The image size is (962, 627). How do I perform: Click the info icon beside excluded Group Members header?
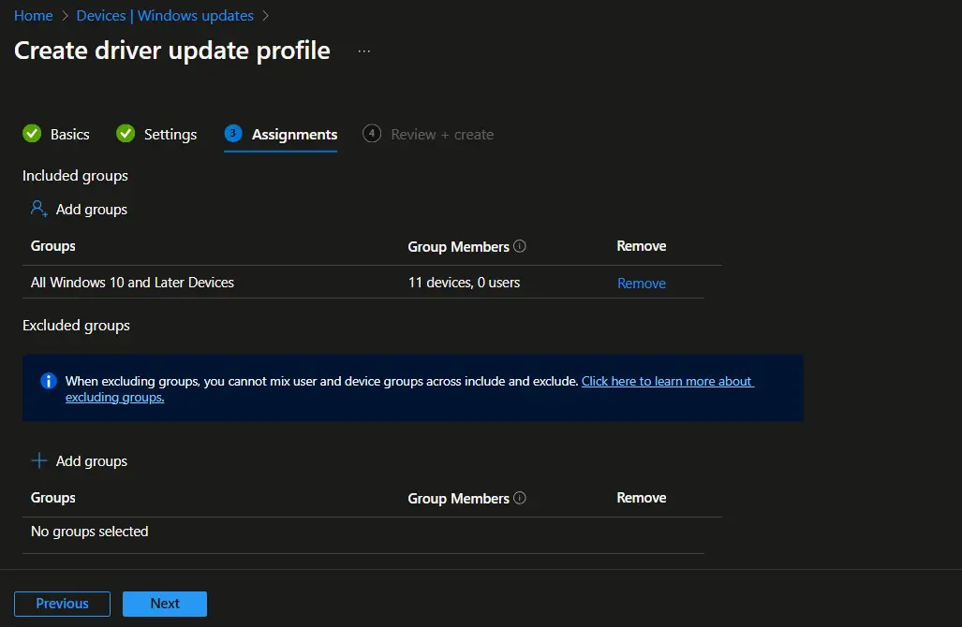point(522,497)
